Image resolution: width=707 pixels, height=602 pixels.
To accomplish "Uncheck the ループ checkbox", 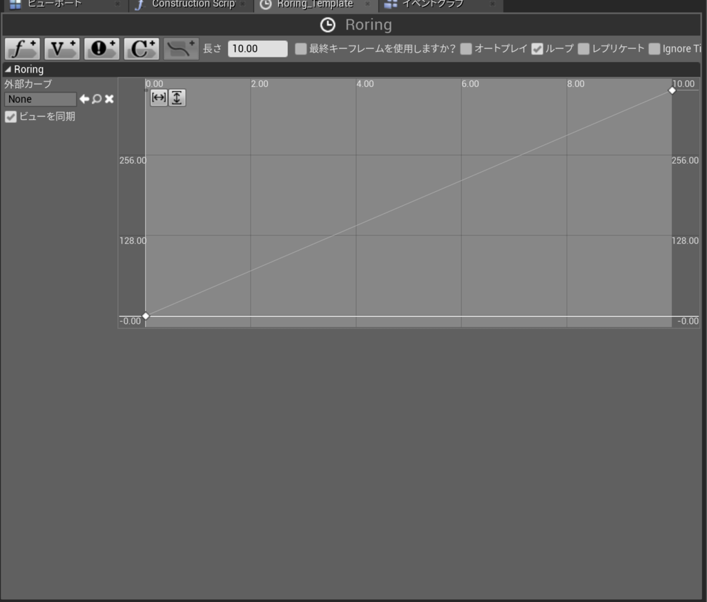I will click(x=537, y=49).
